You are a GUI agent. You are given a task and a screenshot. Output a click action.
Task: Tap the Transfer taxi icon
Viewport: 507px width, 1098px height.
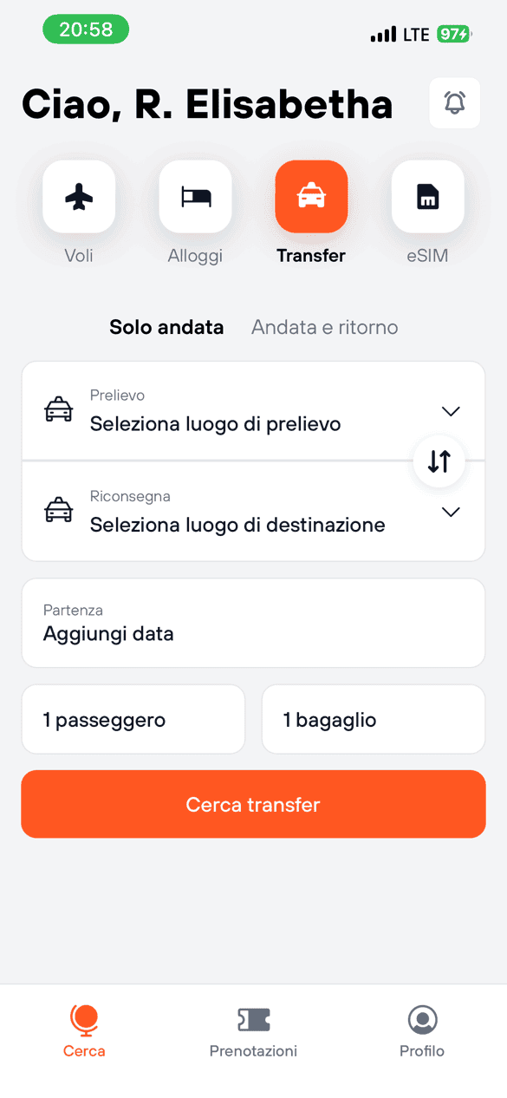tap(311, 197)
